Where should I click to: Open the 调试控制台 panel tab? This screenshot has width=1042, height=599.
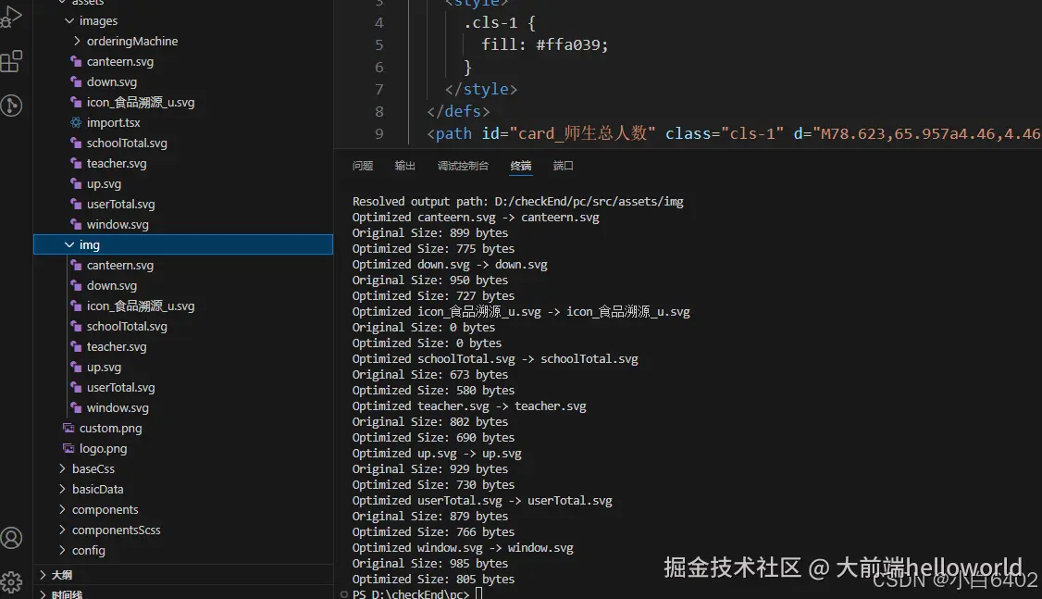(x=463, y=166)
